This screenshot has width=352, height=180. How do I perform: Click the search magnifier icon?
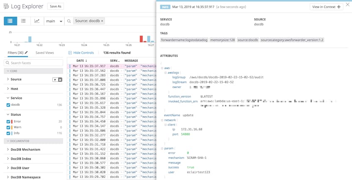pos(69,21)
